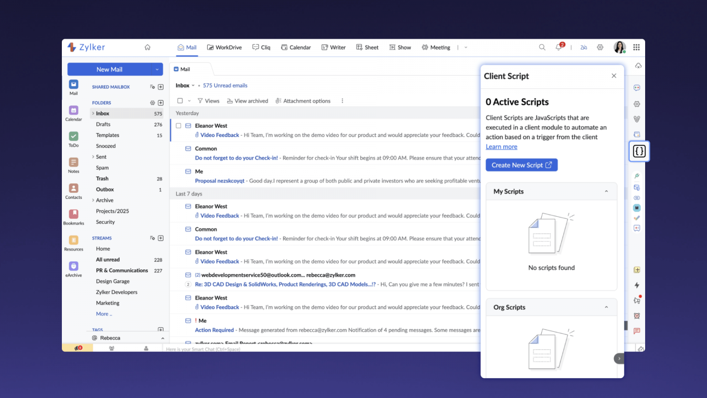Open the Projects/2025 folder
This screenshot has width=707, height=398.
pyautogui.click(x=127, y=211)
